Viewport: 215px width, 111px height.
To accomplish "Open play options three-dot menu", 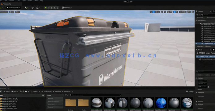I will [x=58, y=8].
